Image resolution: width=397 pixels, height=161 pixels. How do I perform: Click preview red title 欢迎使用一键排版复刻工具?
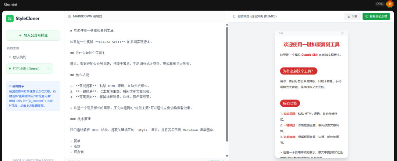[311, 45]
